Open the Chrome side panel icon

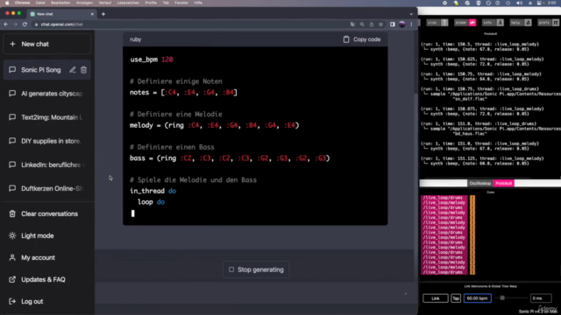click(393, 24)
